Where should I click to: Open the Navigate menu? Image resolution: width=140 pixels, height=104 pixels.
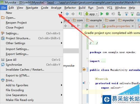[32, 8]
